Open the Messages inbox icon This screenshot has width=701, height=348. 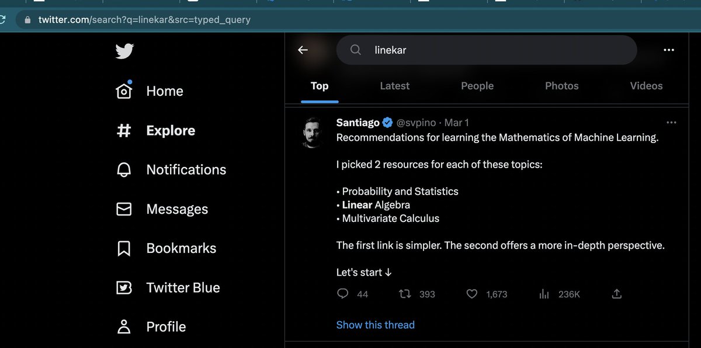(x=123, y=208)
